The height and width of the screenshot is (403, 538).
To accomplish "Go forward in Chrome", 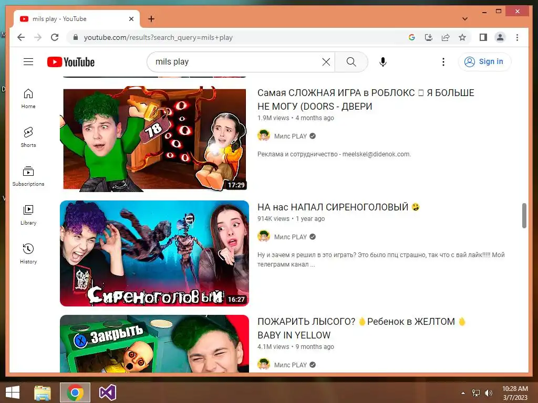I will point(38,37).
